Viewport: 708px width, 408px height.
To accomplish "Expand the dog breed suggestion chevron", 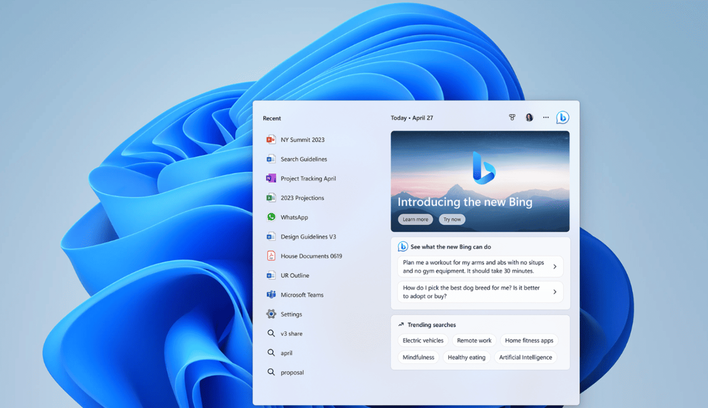I will click(554, 292).
